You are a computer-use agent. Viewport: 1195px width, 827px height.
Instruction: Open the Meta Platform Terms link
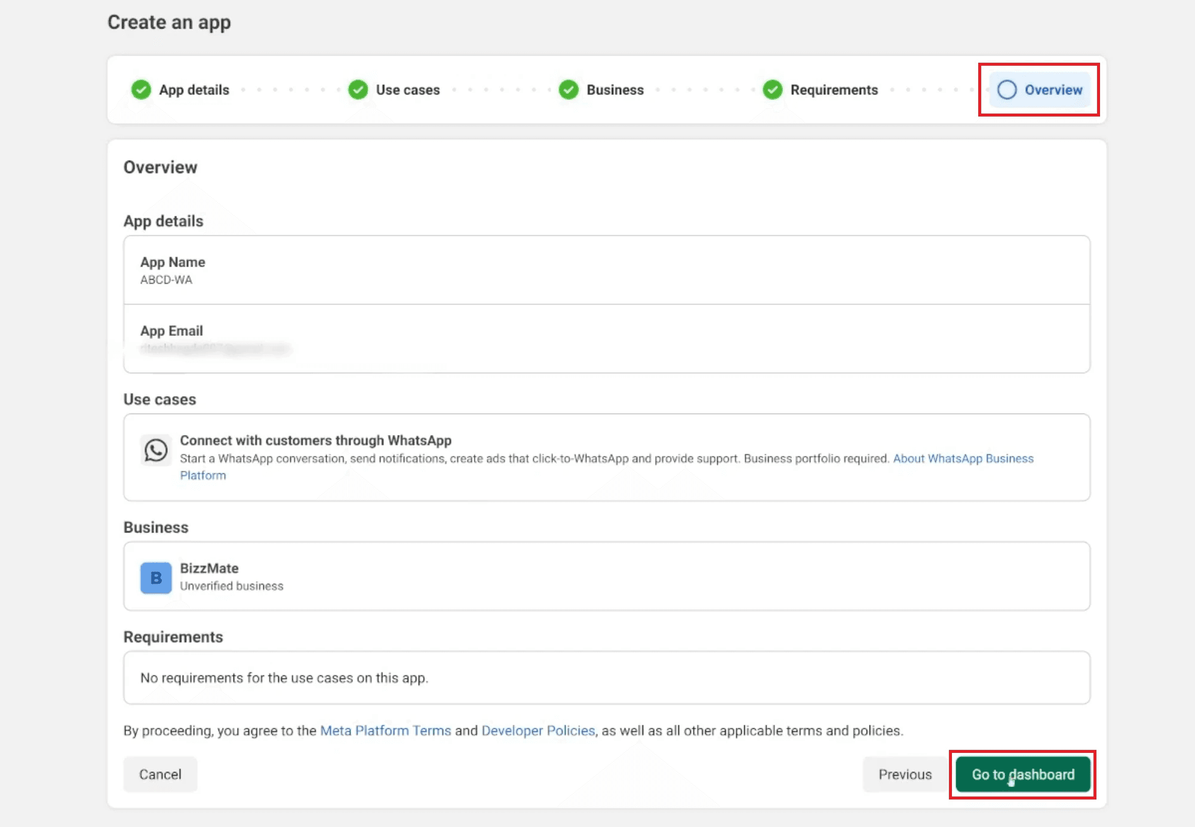(x=385, y=731)
